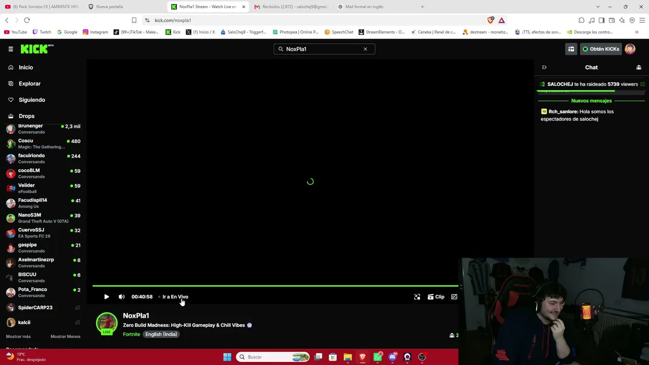649x365 pixels.
Task: Open the browser extensions puzzle icon
Action: pyautogui.click(x=582, y=20)
